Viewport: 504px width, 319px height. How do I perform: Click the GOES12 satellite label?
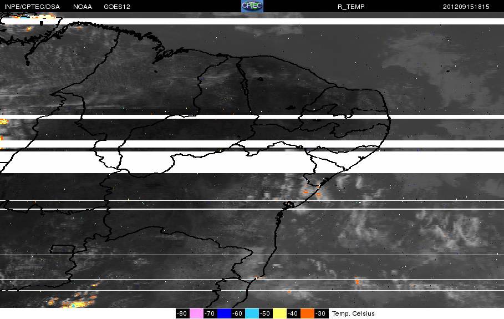tap(117, 7)
